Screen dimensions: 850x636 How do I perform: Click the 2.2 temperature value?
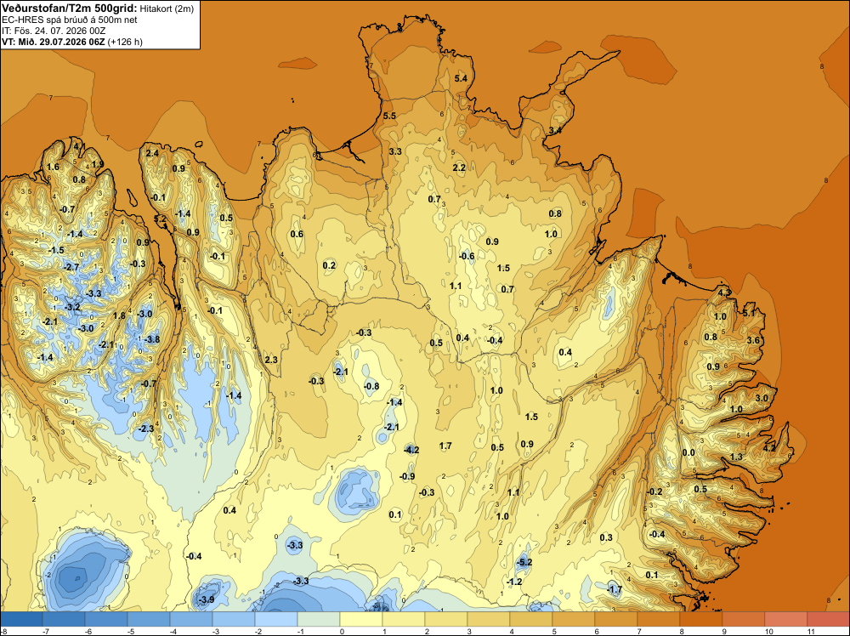(459, 168)
